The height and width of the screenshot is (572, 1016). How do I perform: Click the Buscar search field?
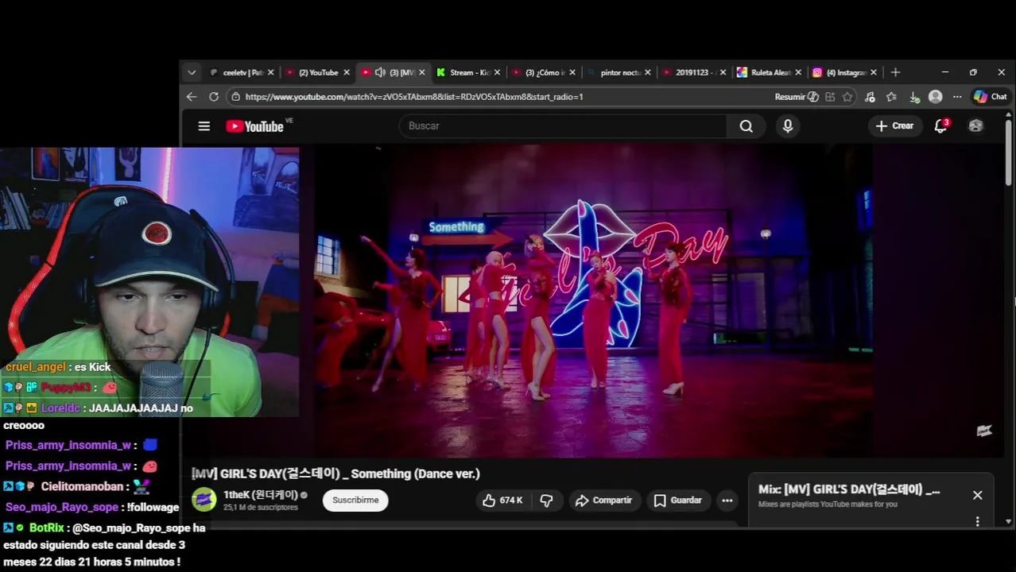click(563, 126)
